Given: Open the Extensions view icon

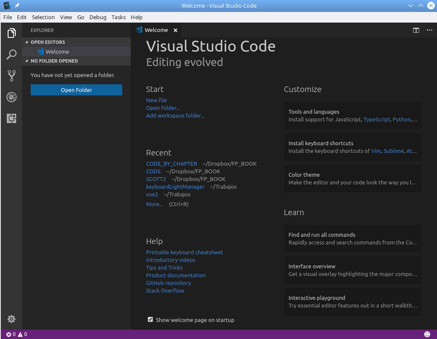Looking at the screenshot, I should pos(11,118).
